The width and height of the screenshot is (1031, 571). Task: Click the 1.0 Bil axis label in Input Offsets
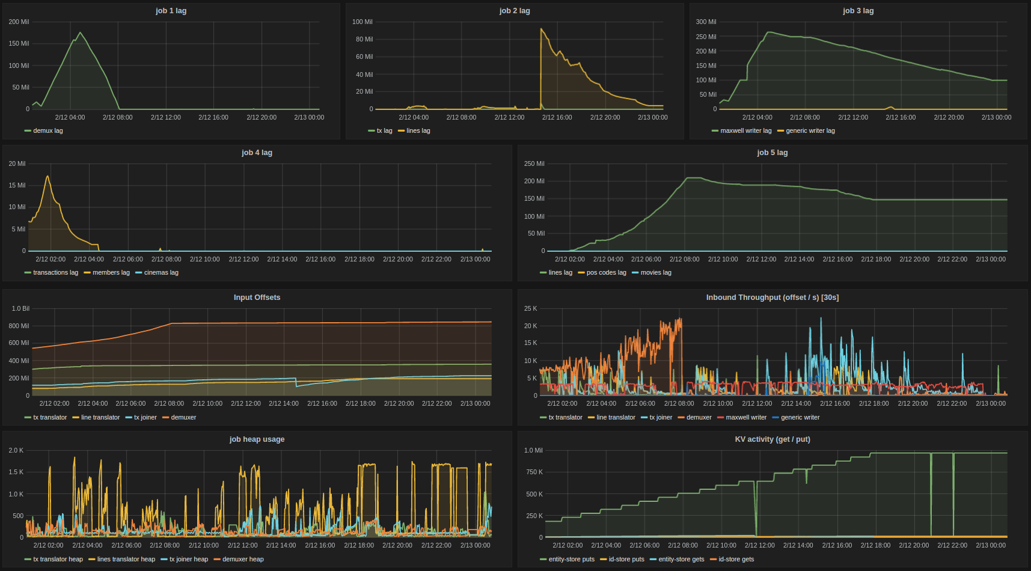click(20, 308)
